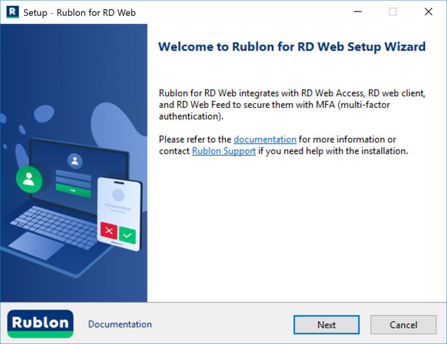Image resolution: width=447 pixels, height=344 pixels.
Task: Open the documentation hyperlink in the description text
Action: pyautogui.click(x=265, y=139)
